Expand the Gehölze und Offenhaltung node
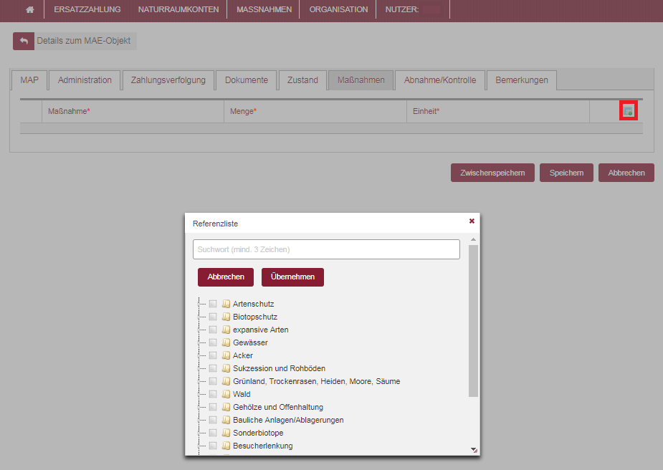Screen dimensions: 663x470 pos(201,407)
